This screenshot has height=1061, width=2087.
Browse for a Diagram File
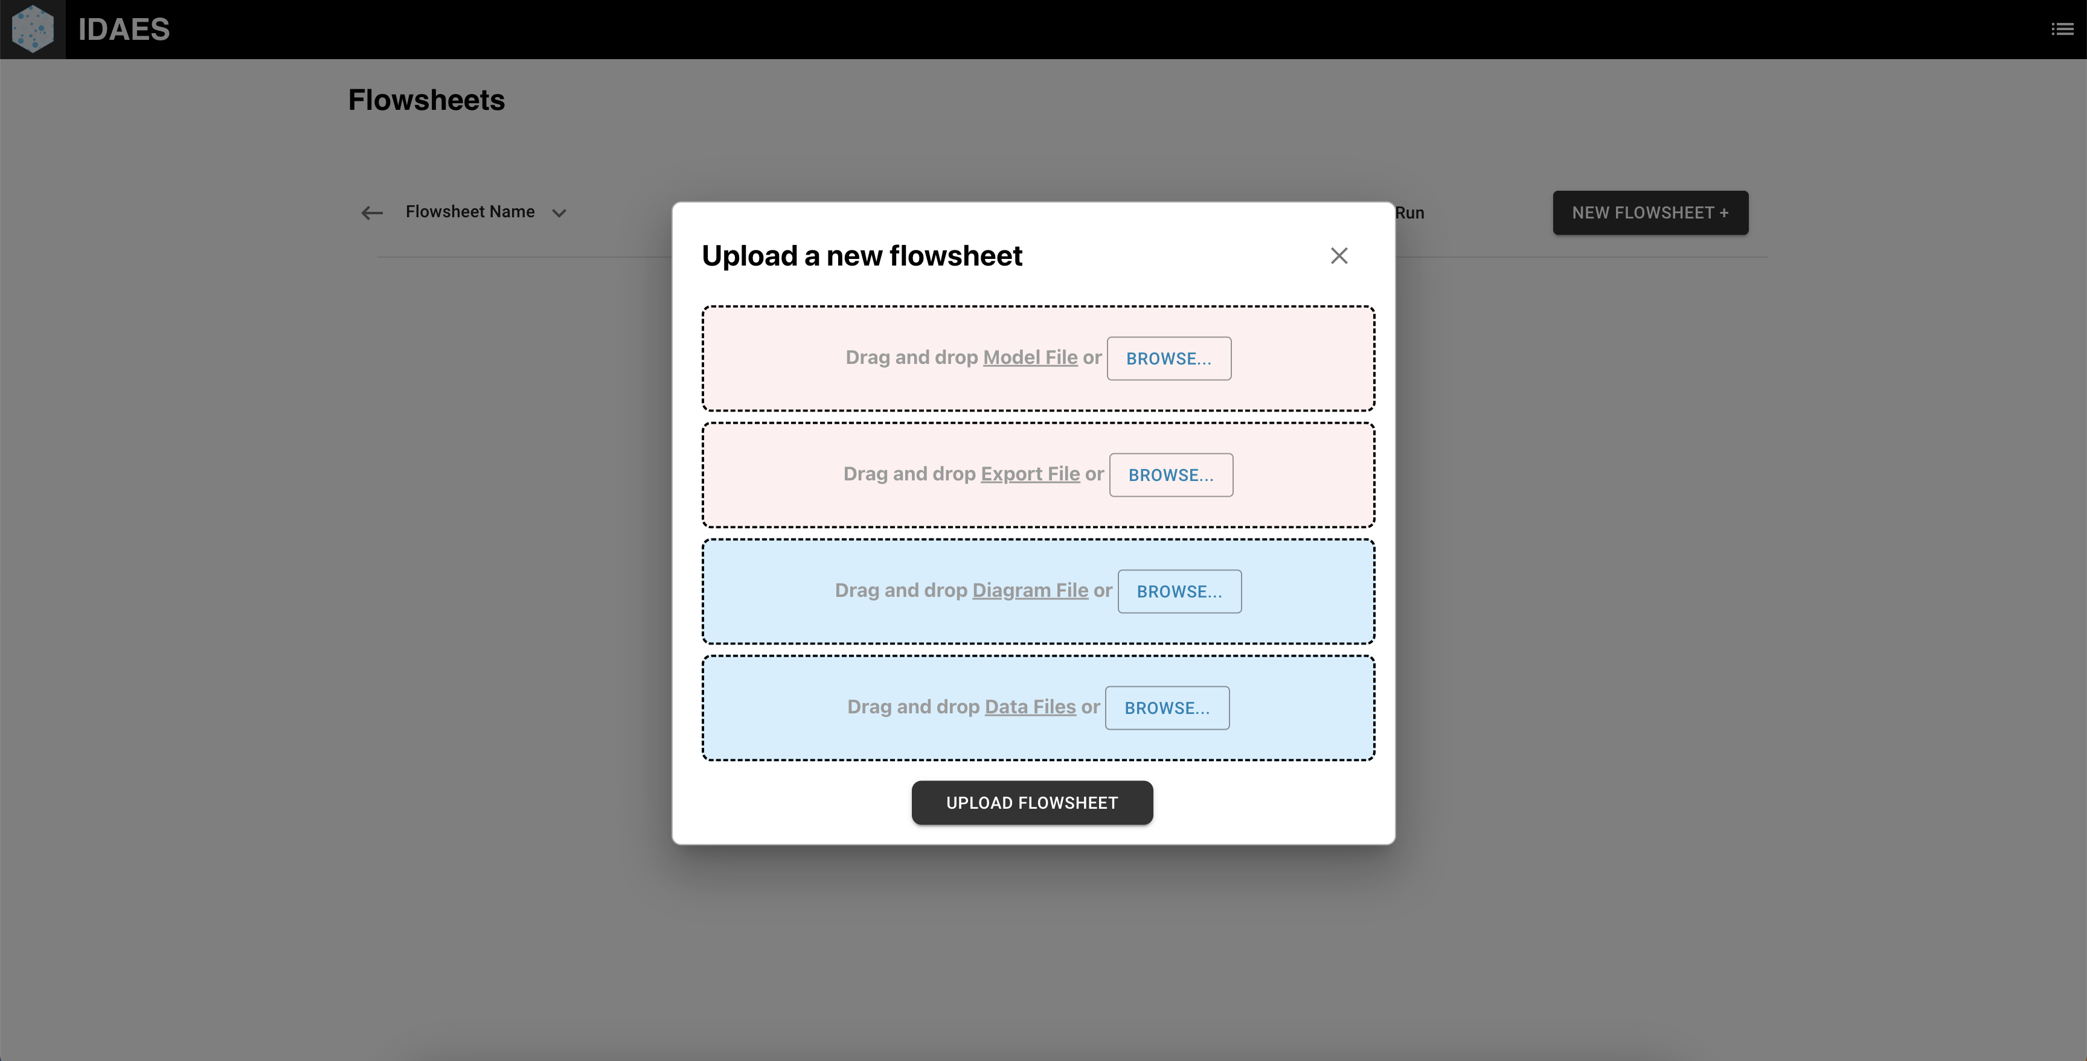1179,592
